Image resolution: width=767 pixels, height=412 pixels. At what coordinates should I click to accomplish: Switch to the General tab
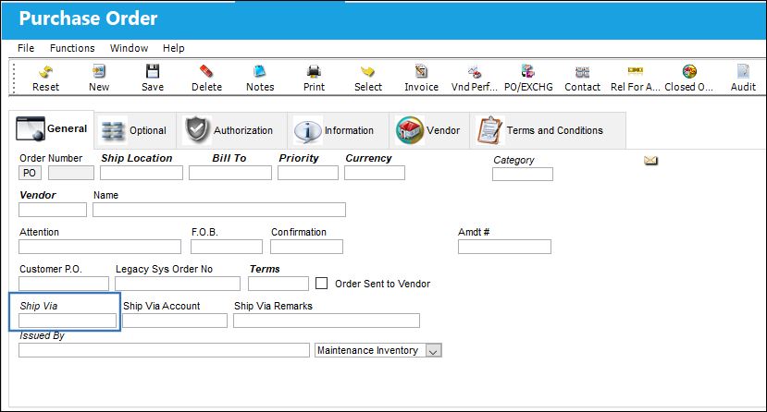52,129
